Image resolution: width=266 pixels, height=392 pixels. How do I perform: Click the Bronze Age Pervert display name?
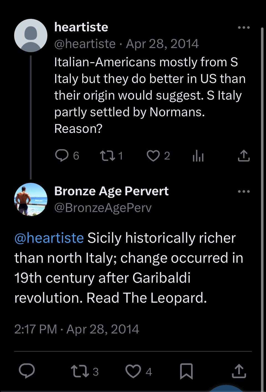pyautogui.click(x=111, y=191)
